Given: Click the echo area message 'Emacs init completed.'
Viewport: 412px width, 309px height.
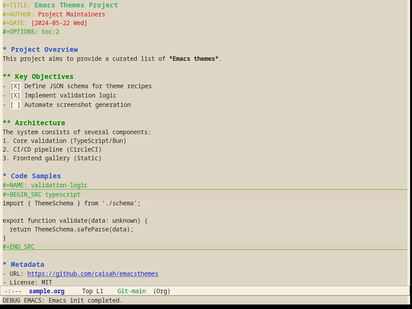Looking at the screenshot, I should click(86, 301).
